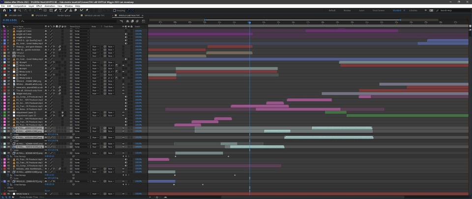The image size is (472, 199).
Task: Open the Animation menu
Action: (x=50, y=6)
